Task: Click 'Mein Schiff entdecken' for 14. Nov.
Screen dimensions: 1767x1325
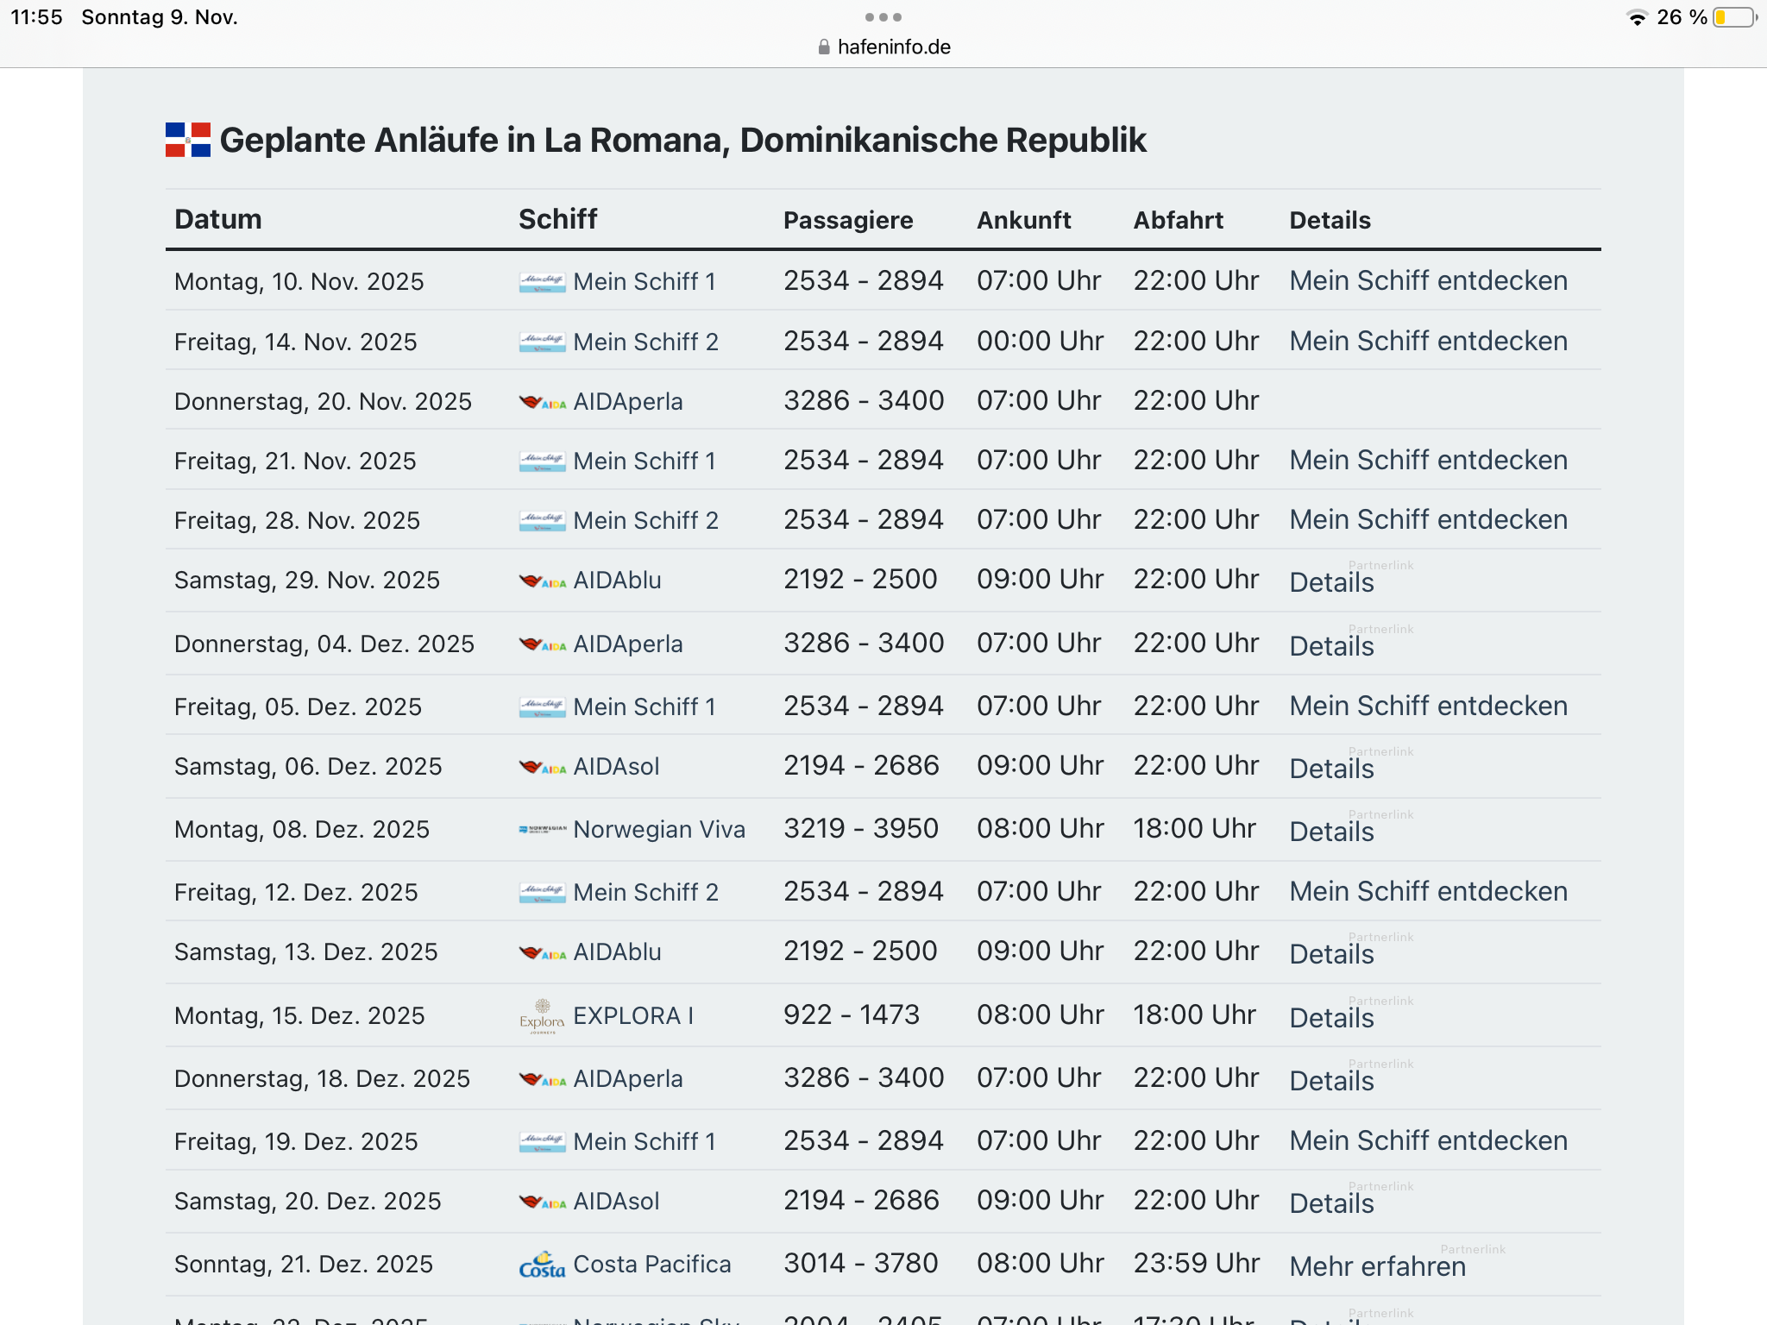Action: click(x=1428, y=342)
